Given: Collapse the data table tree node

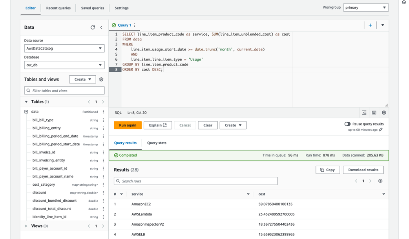Looking at the screenshot, I should [26, 112].
